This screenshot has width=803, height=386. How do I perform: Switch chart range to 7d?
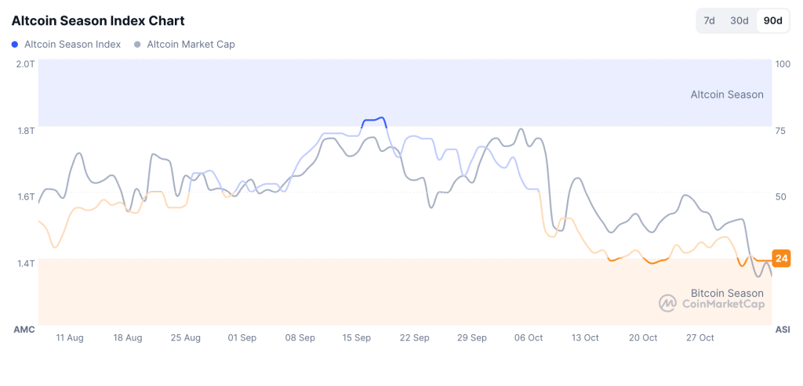click(x=709, y=21)
